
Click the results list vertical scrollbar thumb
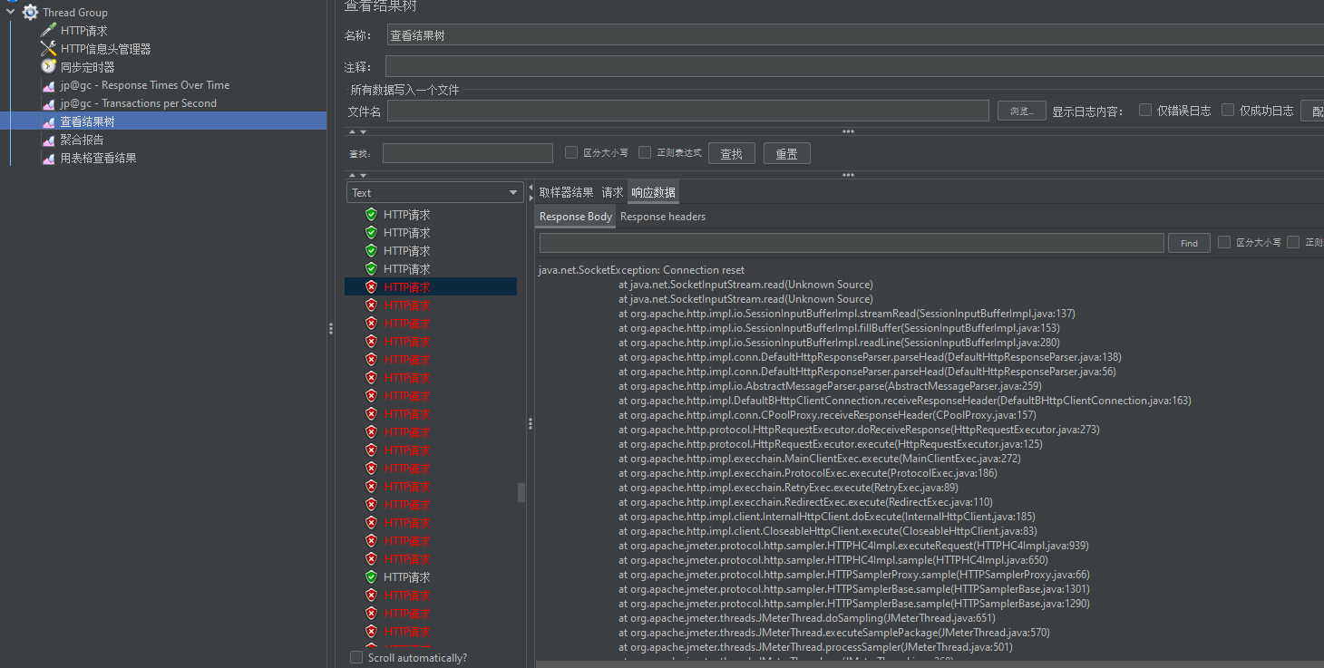coord(521,492)
